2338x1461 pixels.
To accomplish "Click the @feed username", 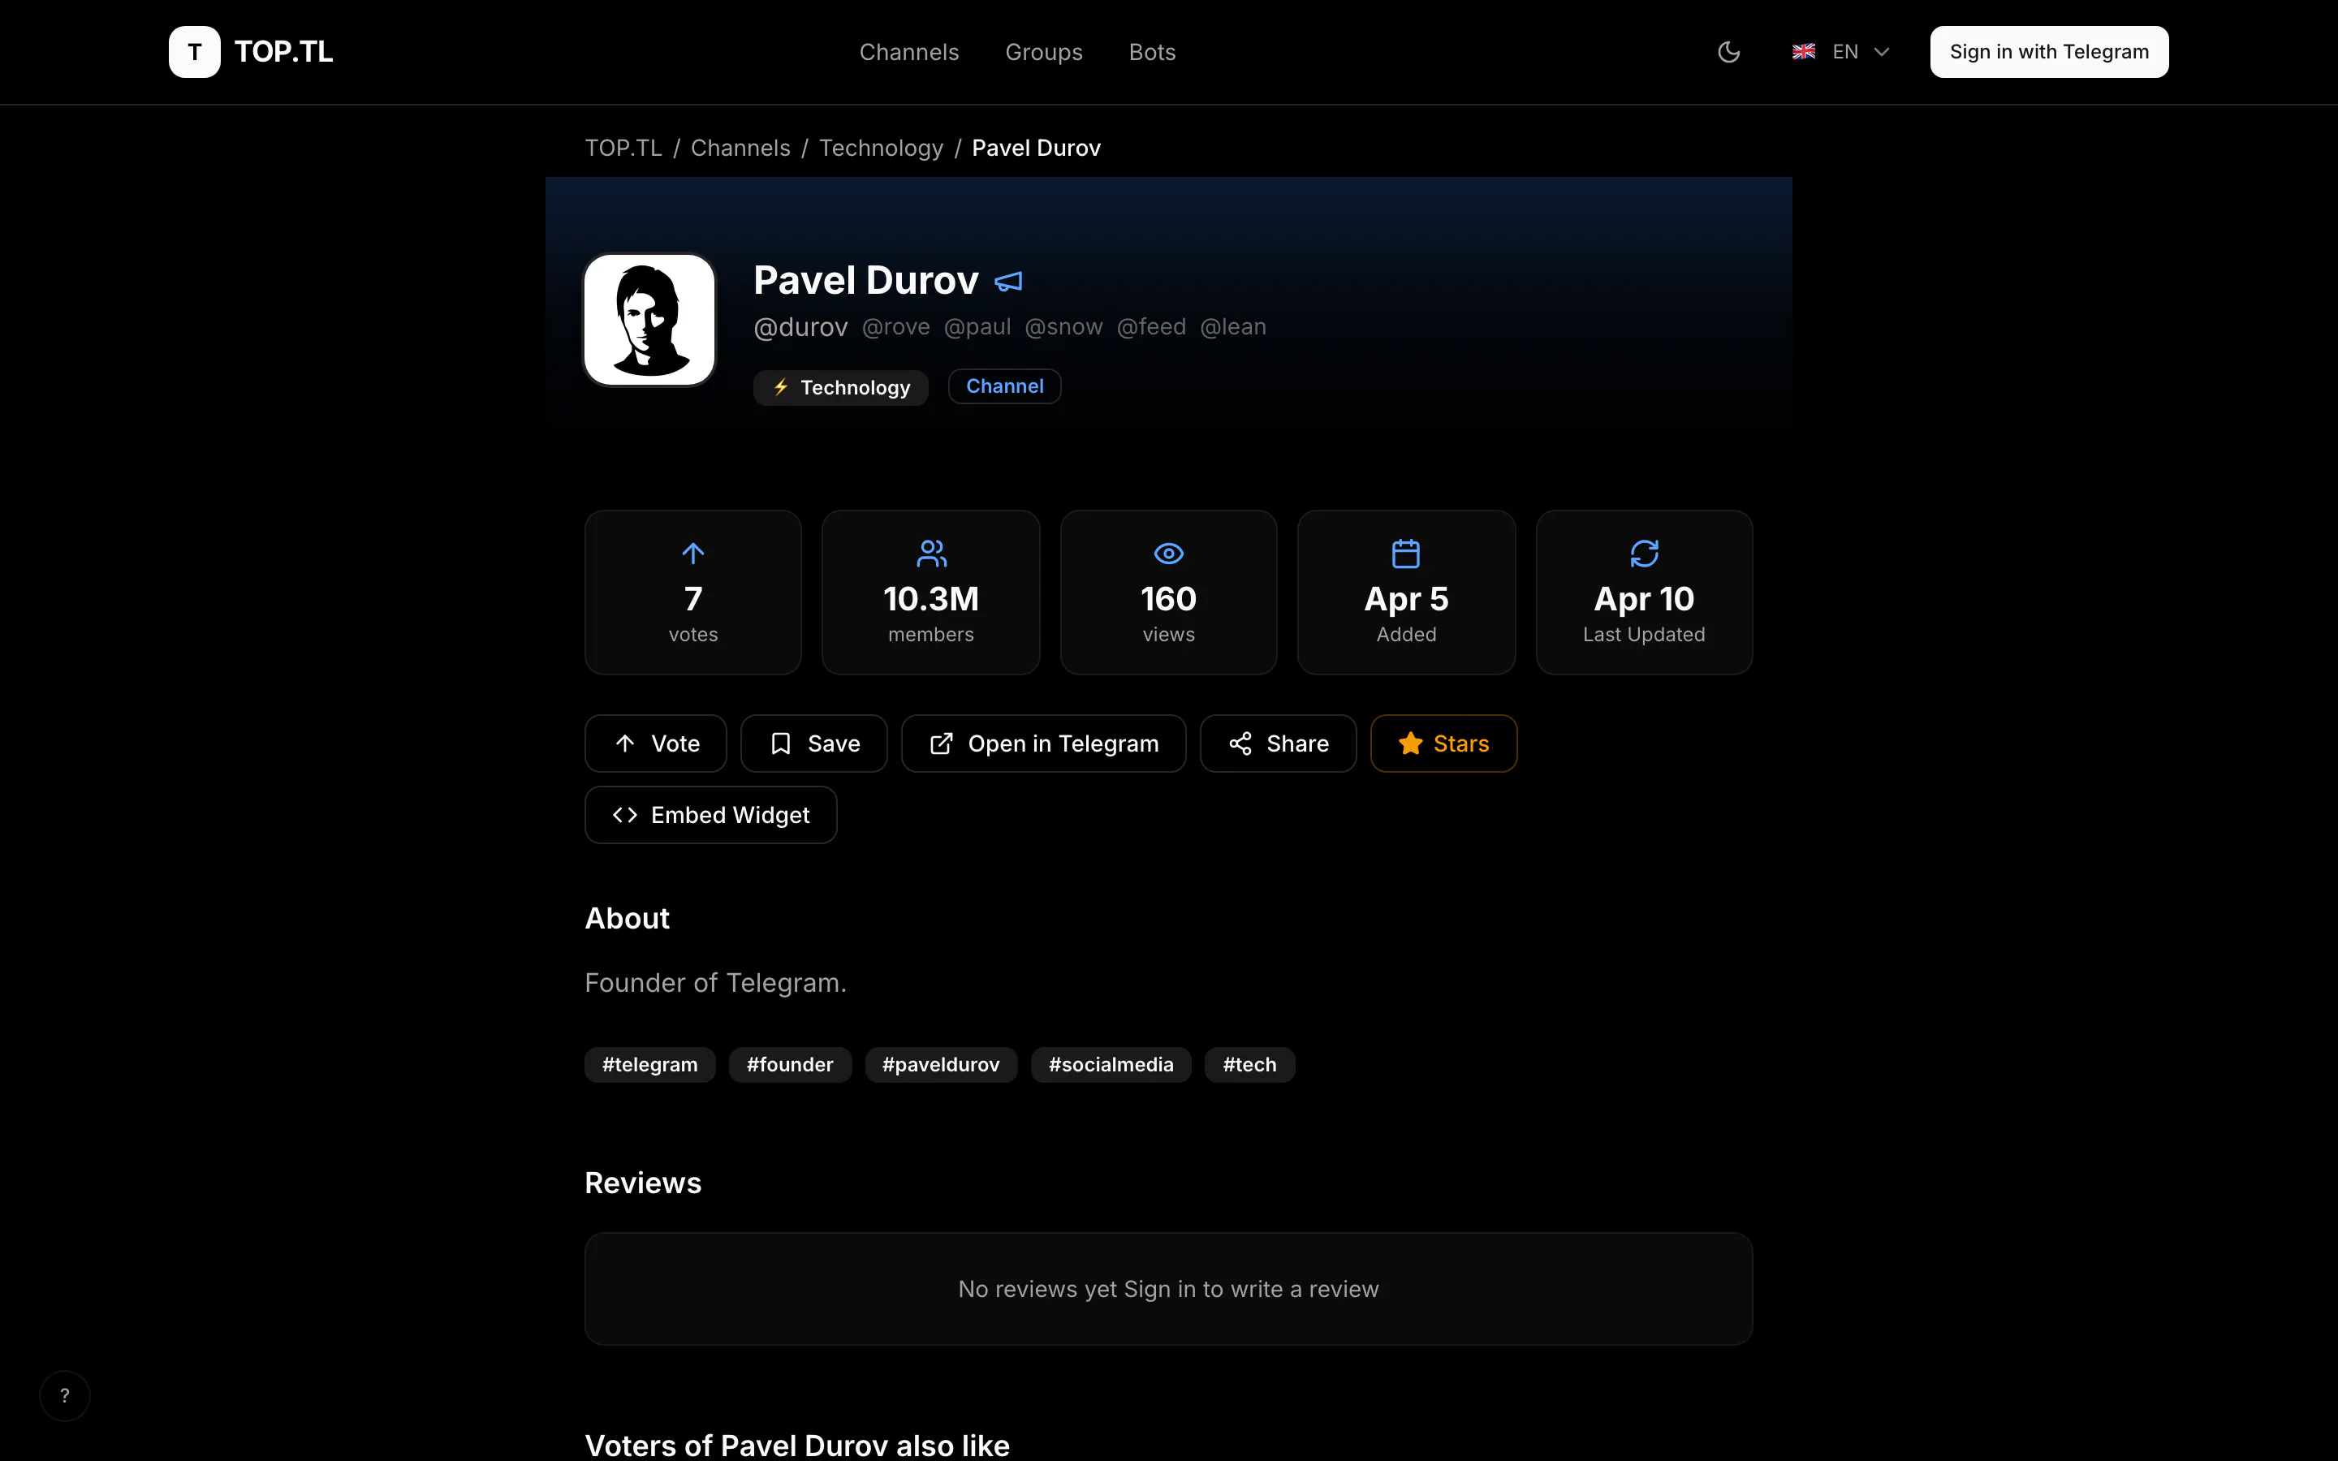I will point(1152,328).
